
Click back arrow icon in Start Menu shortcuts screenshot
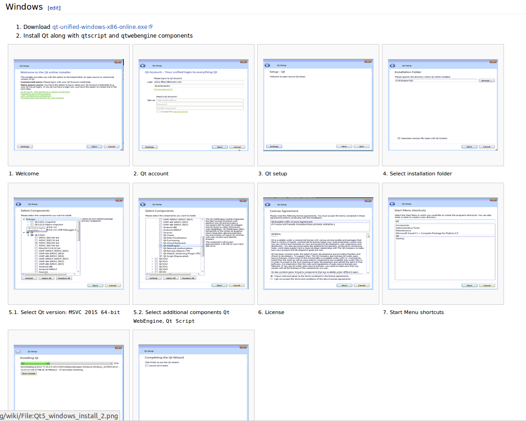point(392,204)
